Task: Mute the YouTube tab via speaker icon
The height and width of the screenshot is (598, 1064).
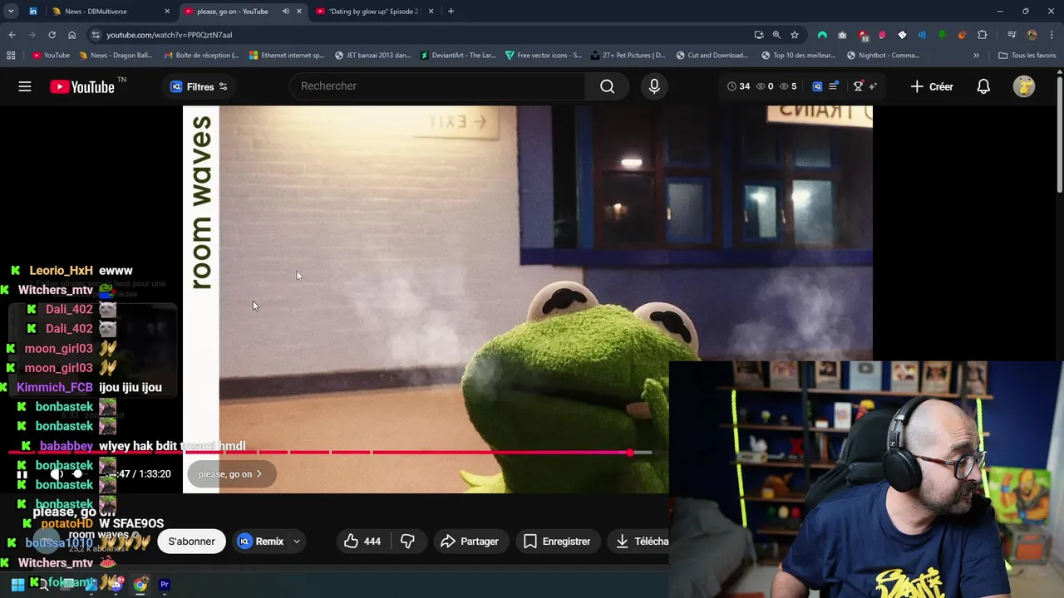Action: click(x=285, y=12)
